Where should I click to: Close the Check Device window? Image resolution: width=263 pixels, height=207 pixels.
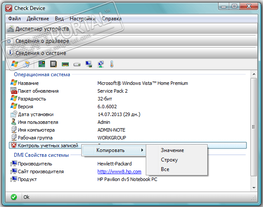pos(249,6)
